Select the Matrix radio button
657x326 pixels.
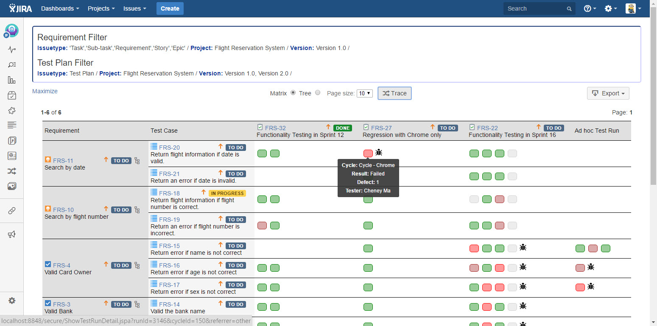tap(293, 93)
